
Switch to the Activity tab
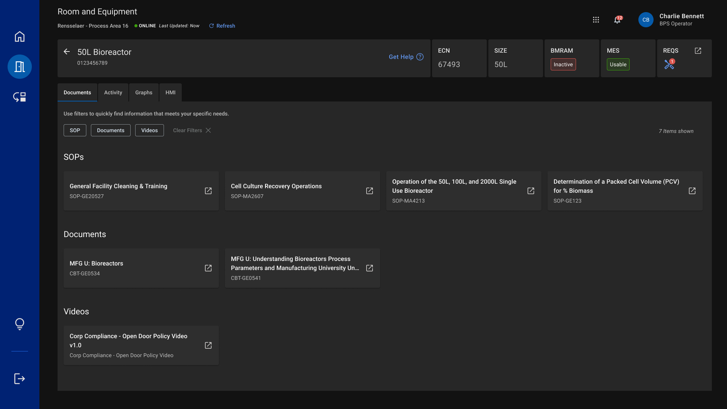coord(113,92)
